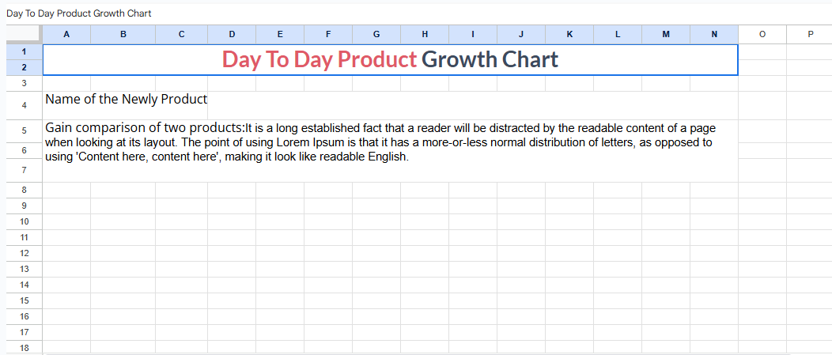Select the 'Name of the Newly Product' cell
The width and height of the screenshot is (832, 355).
click(x=127, y=100)
